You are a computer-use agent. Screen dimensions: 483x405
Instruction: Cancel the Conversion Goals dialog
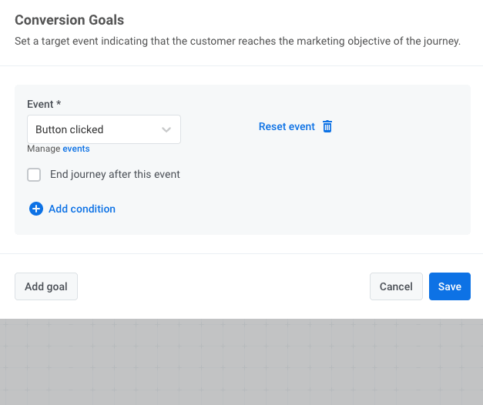click(x=396, y=286)
